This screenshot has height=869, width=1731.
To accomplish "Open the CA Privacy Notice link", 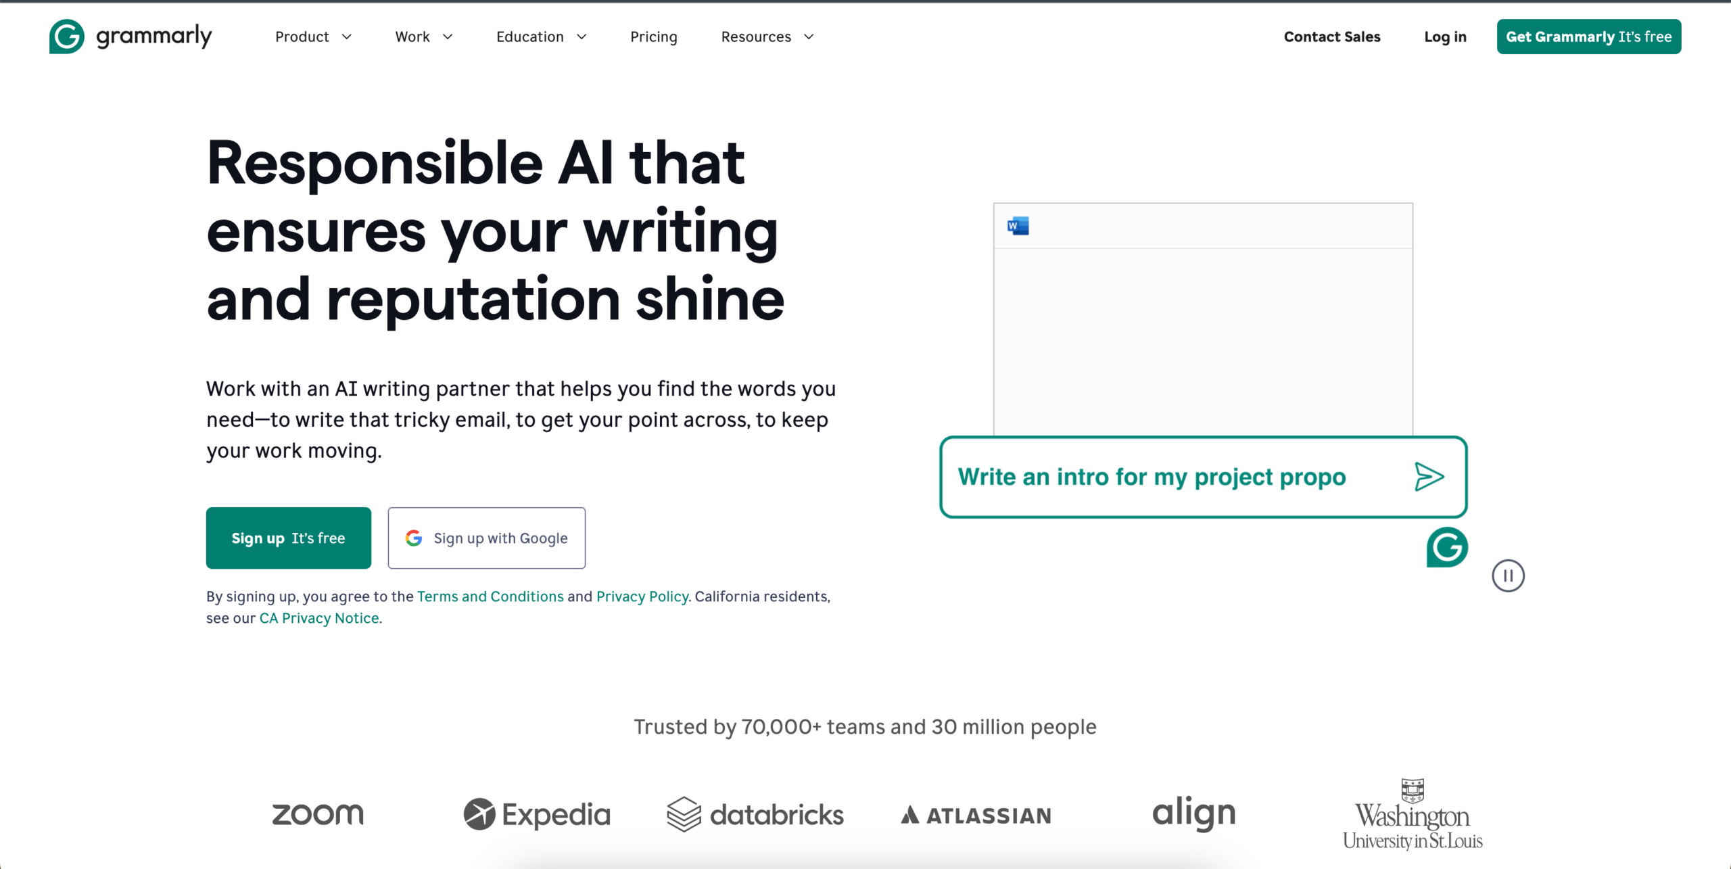I will (x=319, y=618).
